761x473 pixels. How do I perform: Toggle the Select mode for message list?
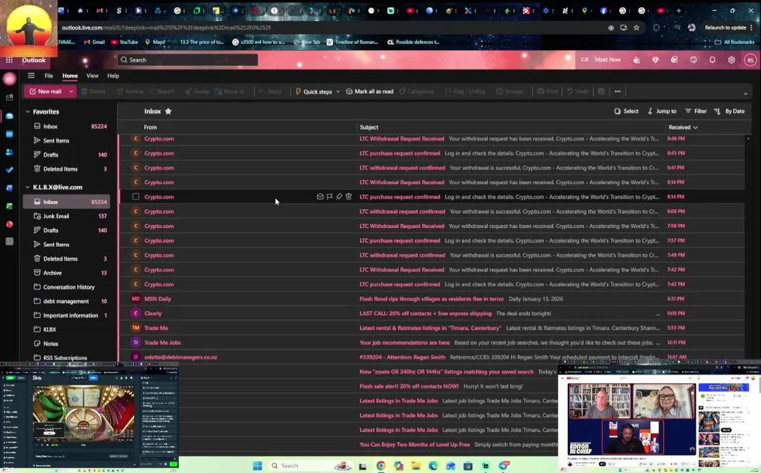(x=626, y=111)
